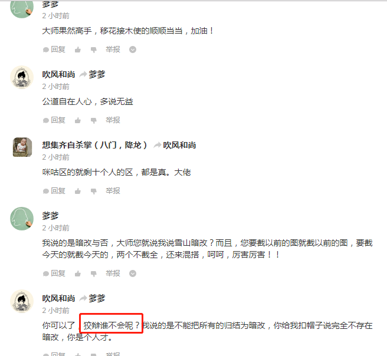Reply to the 我说的是暗改与否 comment
387x356 pixels.
click(54, 273)
